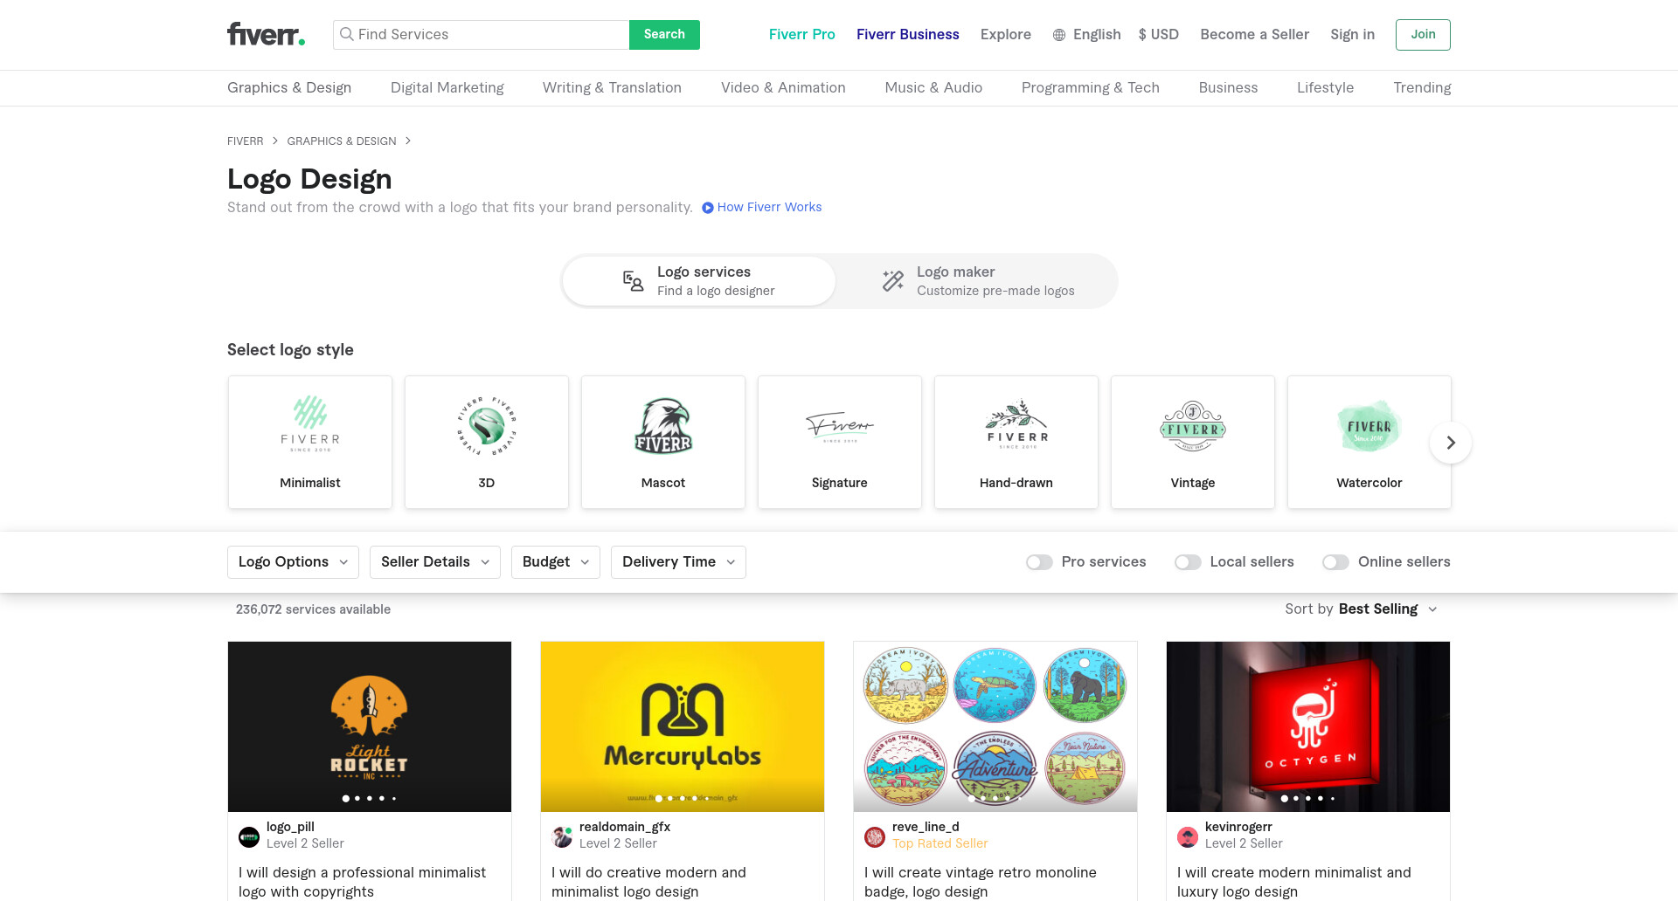Open Trending category menu
The image size is (1678, 901).
[x=1422, y=88]
